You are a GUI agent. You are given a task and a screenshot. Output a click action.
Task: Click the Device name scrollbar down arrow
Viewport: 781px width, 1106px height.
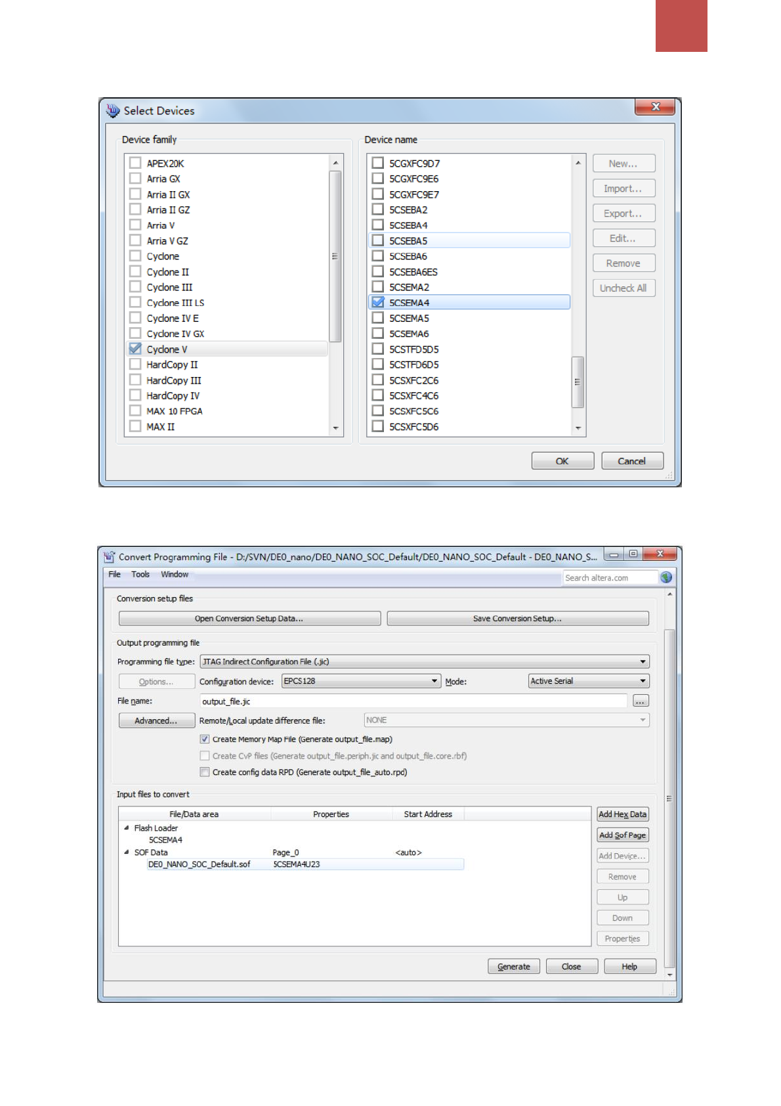tap(578, 428)
